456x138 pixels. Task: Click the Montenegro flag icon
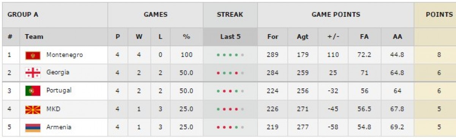click(x=33, y=56)
